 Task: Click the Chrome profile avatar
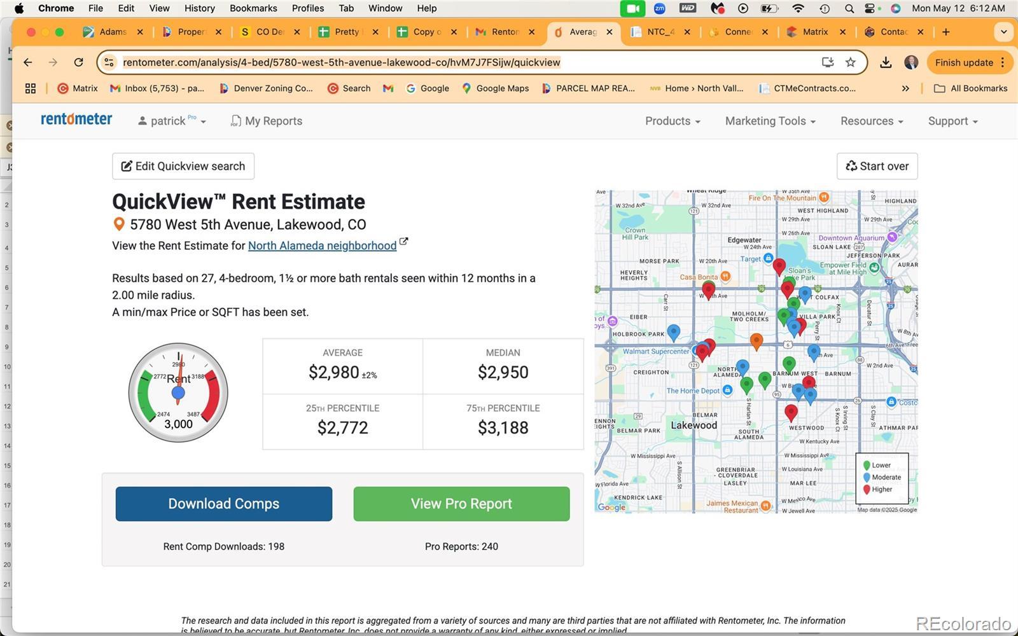click(x=911, y=62)
